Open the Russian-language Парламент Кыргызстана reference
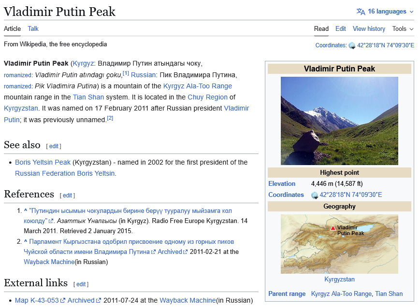This screenshot has width=420, height=307. [x=129, y=247]
